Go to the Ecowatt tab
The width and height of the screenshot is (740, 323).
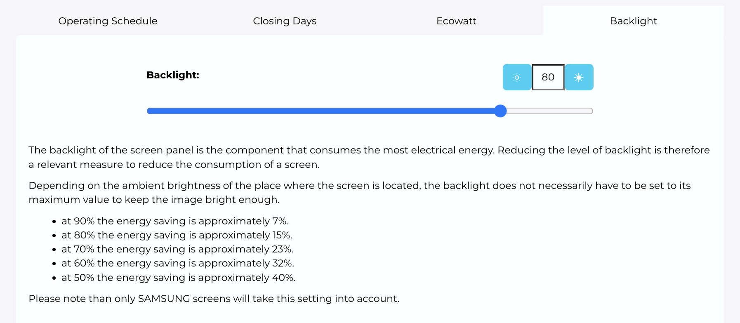click(x=456, y=21)
